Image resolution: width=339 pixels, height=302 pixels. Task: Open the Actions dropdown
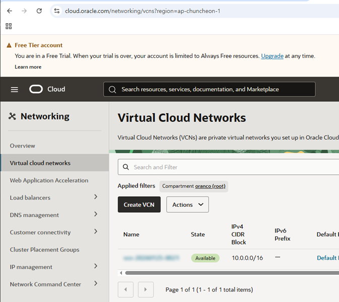(187, 205)
